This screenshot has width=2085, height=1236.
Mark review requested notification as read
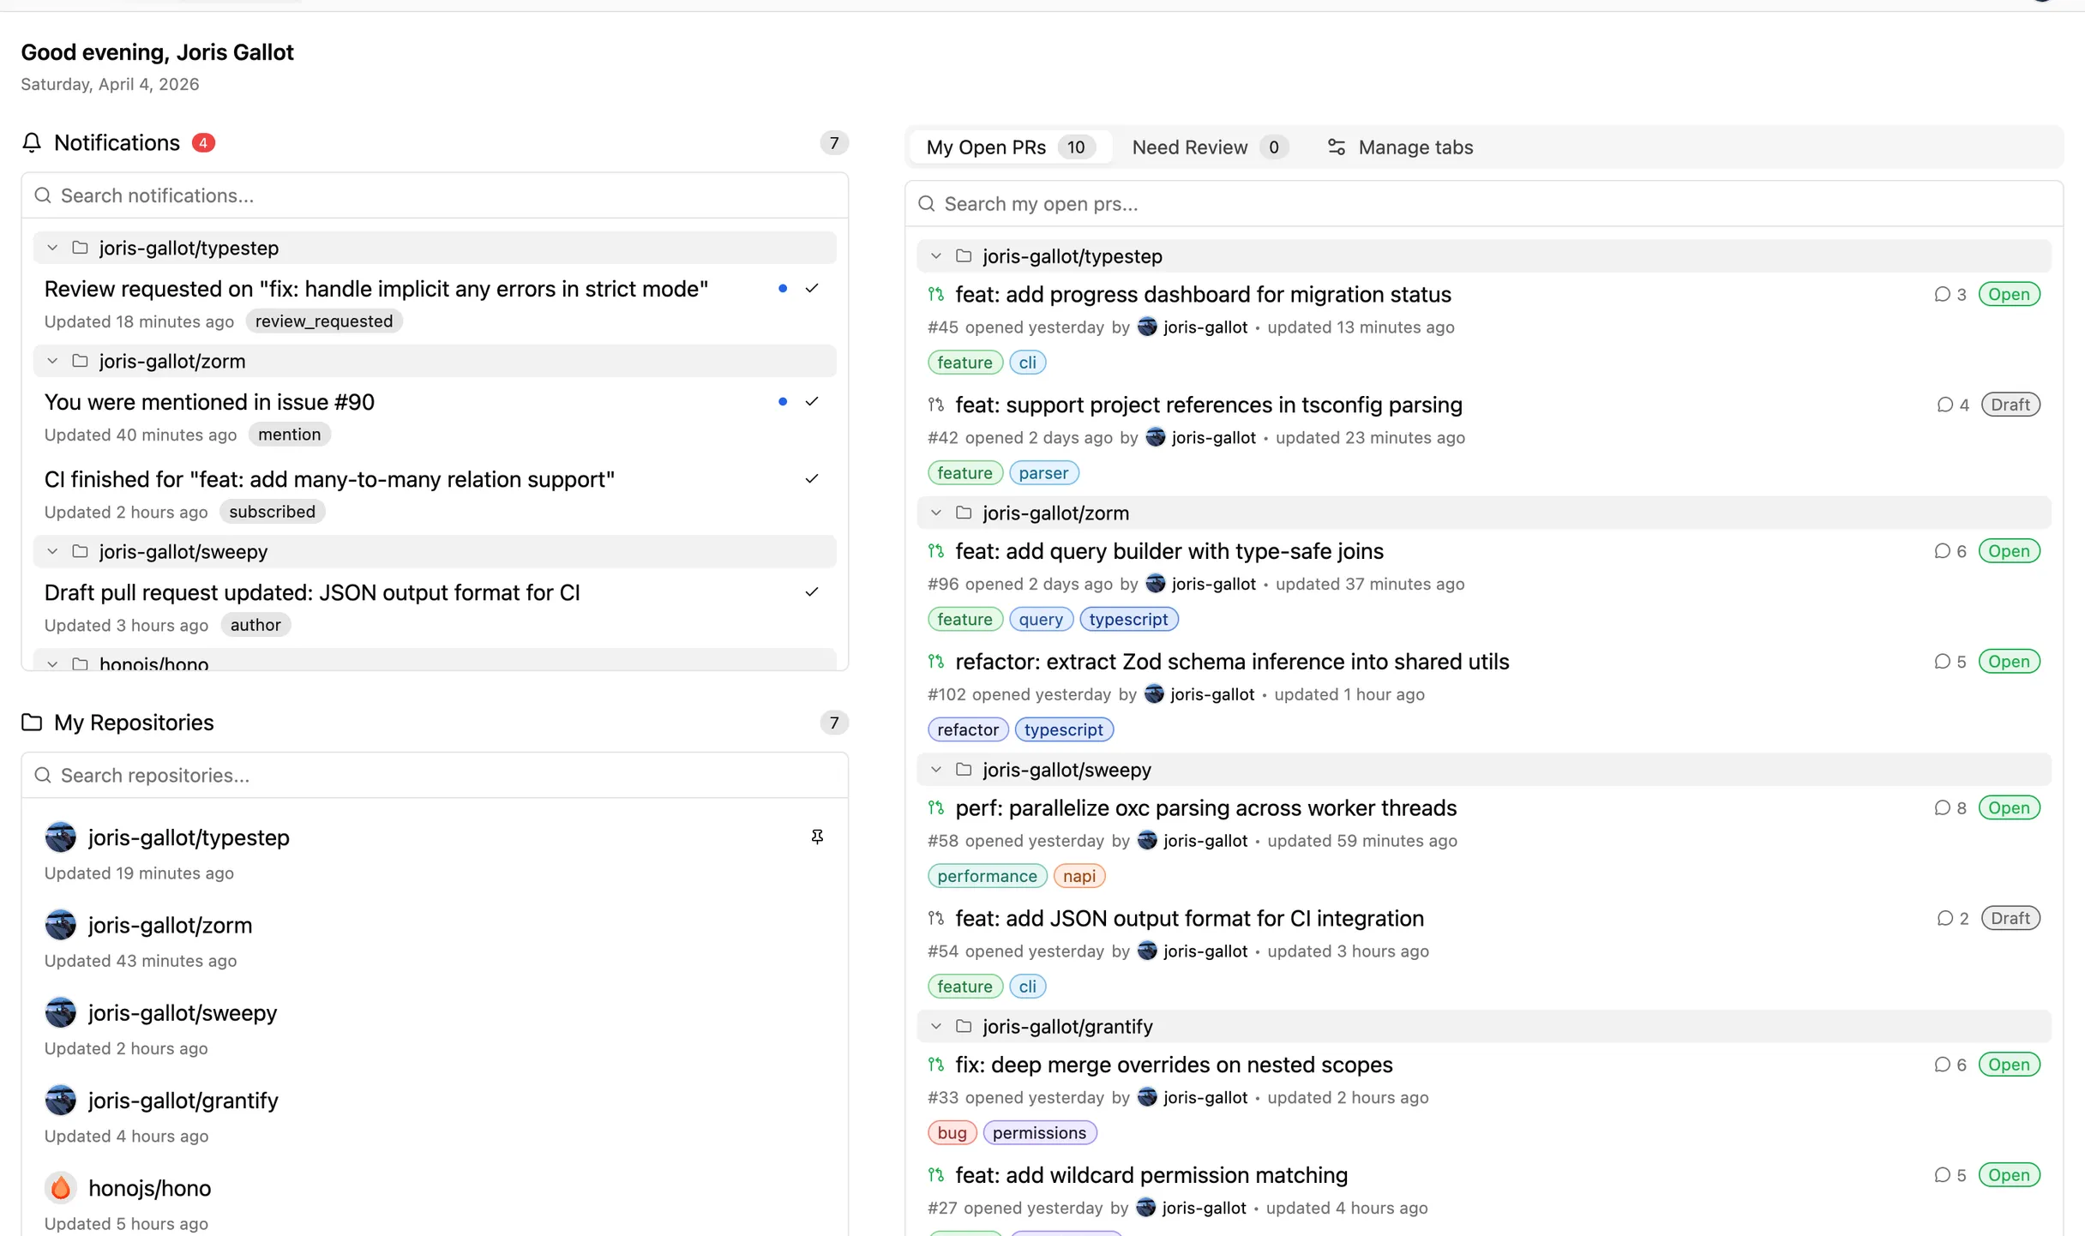812,289
